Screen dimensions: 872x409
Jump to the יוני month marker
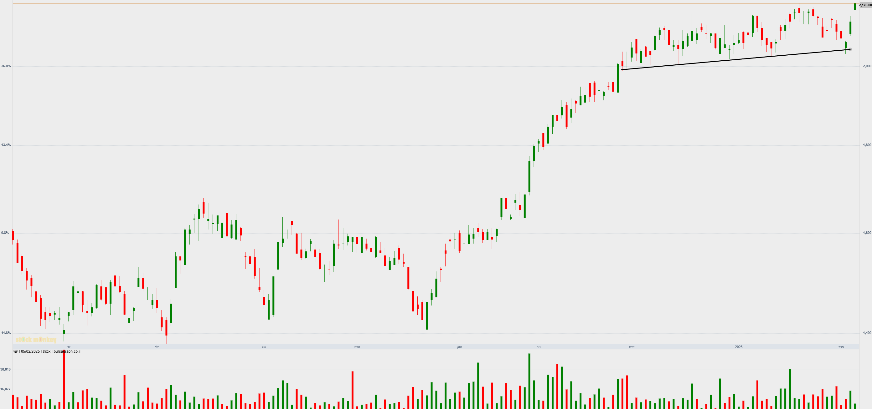pos(69,347)
